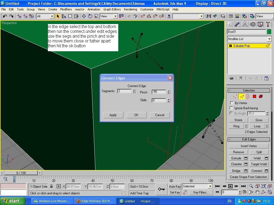Open the Utilities hammer panel tab
Screen dimensions: 274x205
(268, 24)
